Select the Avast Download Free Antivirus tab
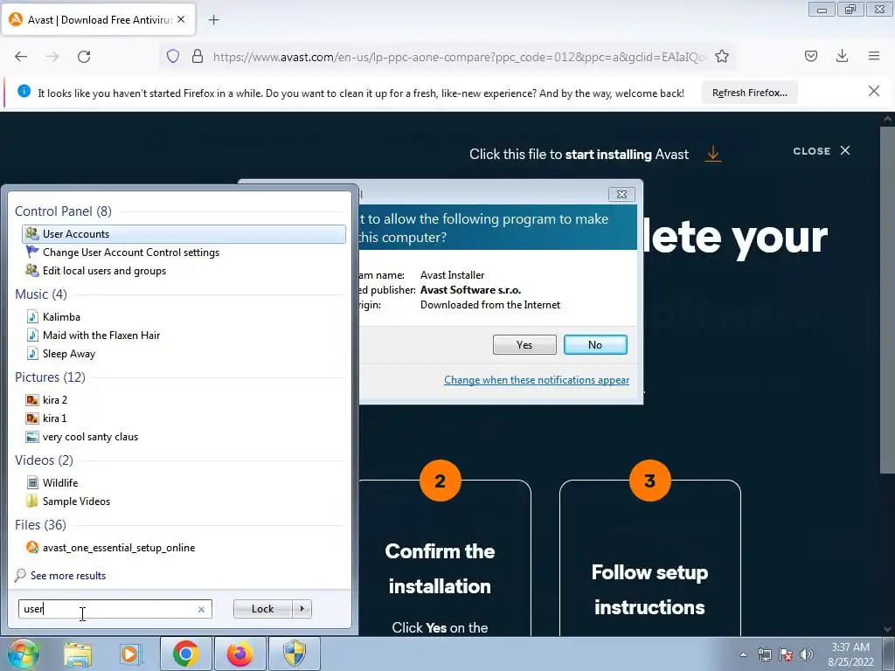 point(99,20)
